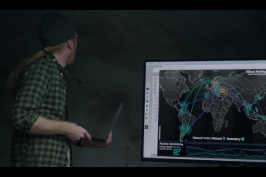Click the teal node in northern South America
This screenshot has height=177, width=266.
(184, 105)
